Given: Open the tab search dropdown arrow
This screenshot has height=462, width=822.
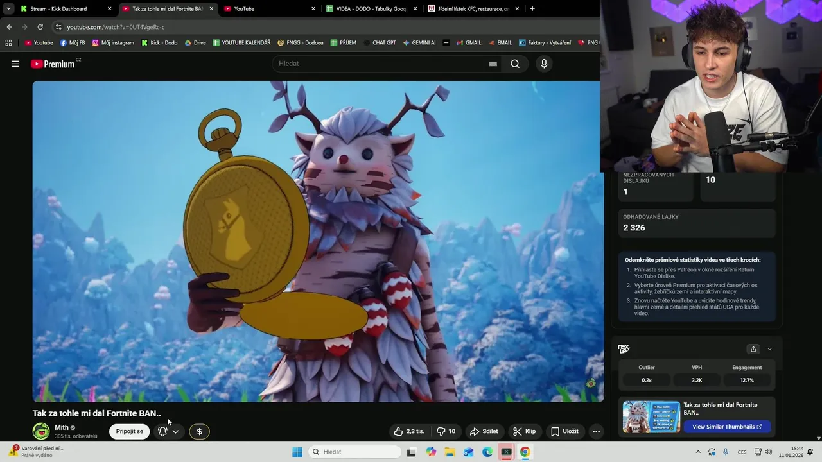Looking at the screenshot, I should pos(8,9).
